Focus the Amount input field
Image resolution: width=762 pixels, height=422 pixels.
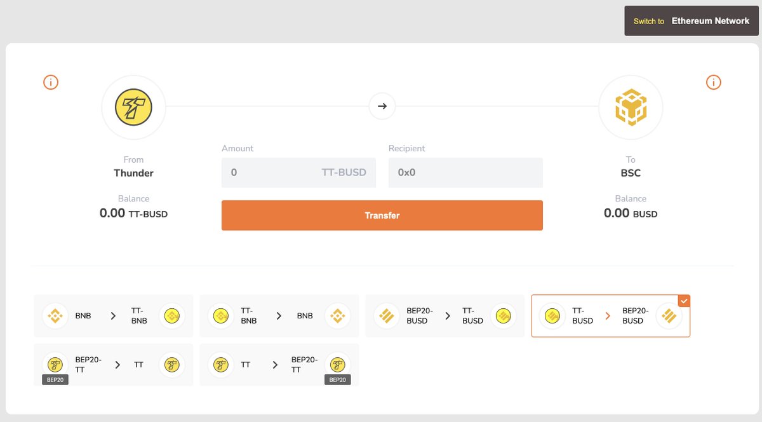[298, 172]
